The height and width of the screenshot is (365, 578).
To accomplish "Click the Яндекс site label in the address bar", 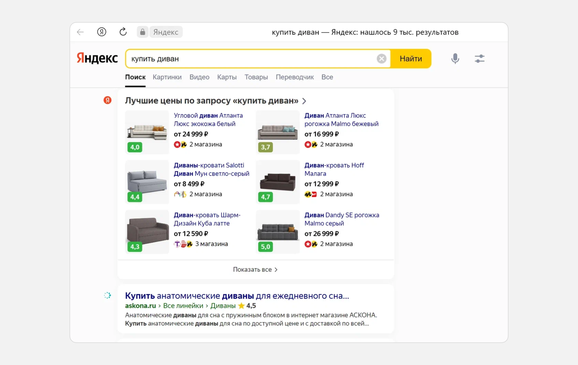I will pyautogui.click(x=166, y=32).
